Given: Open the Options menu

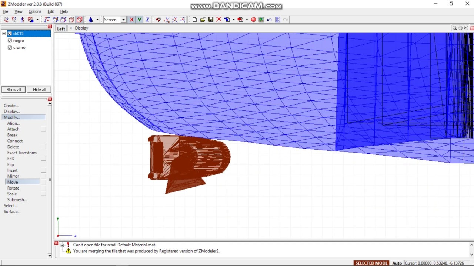Looking at the screenshot, I should (35, 11).
